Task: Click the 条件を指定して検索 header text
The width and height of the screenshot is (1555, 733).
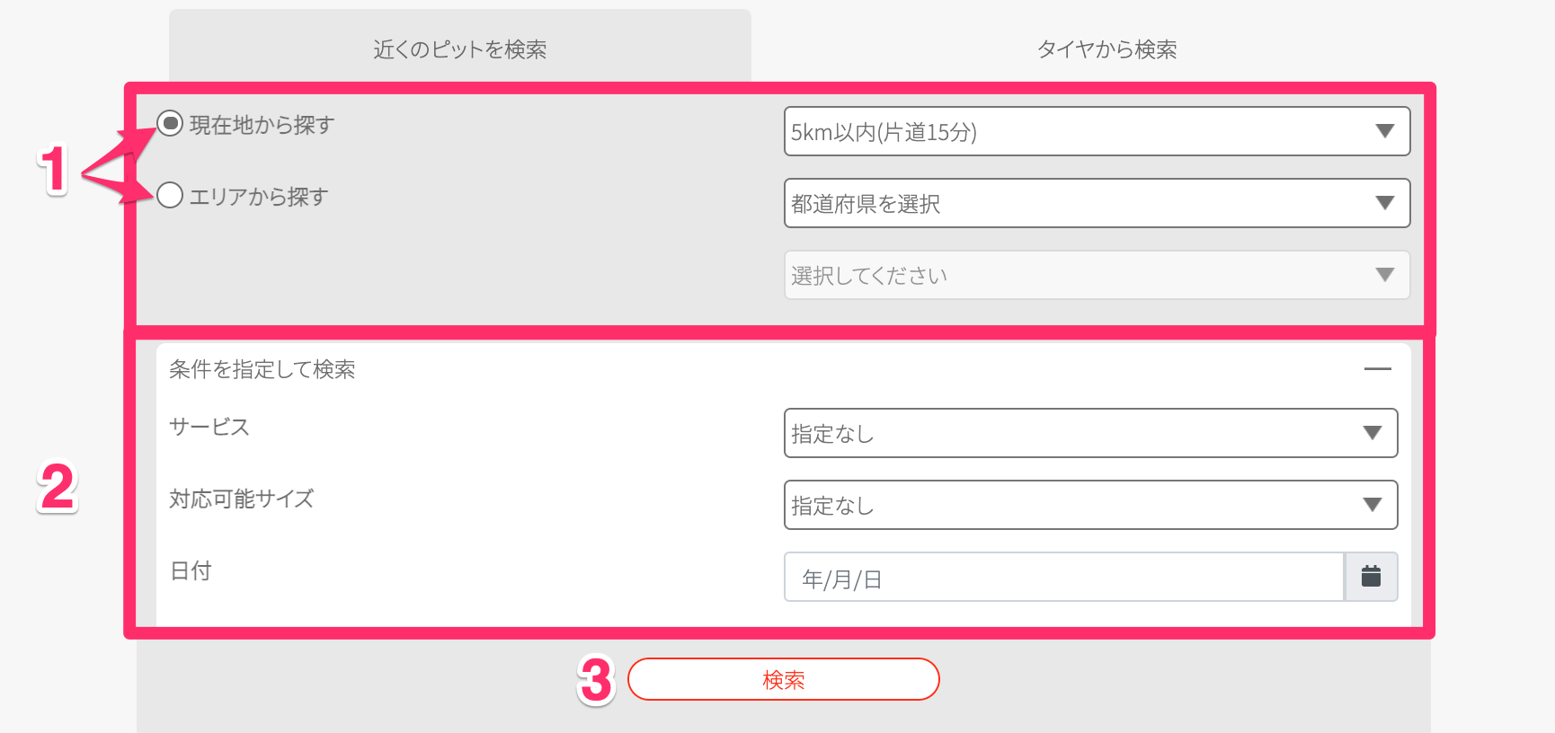Action: tap(262, 369)
